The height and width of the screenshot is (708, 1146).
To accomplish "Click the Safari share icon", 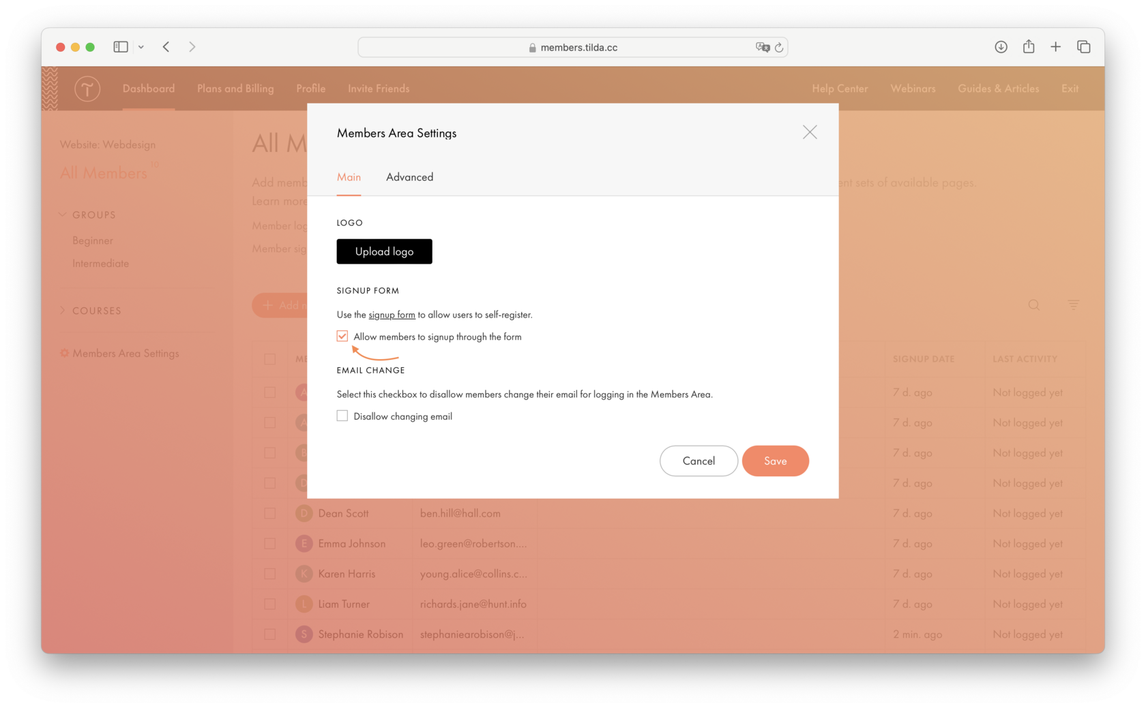I will coord(1028,46).
